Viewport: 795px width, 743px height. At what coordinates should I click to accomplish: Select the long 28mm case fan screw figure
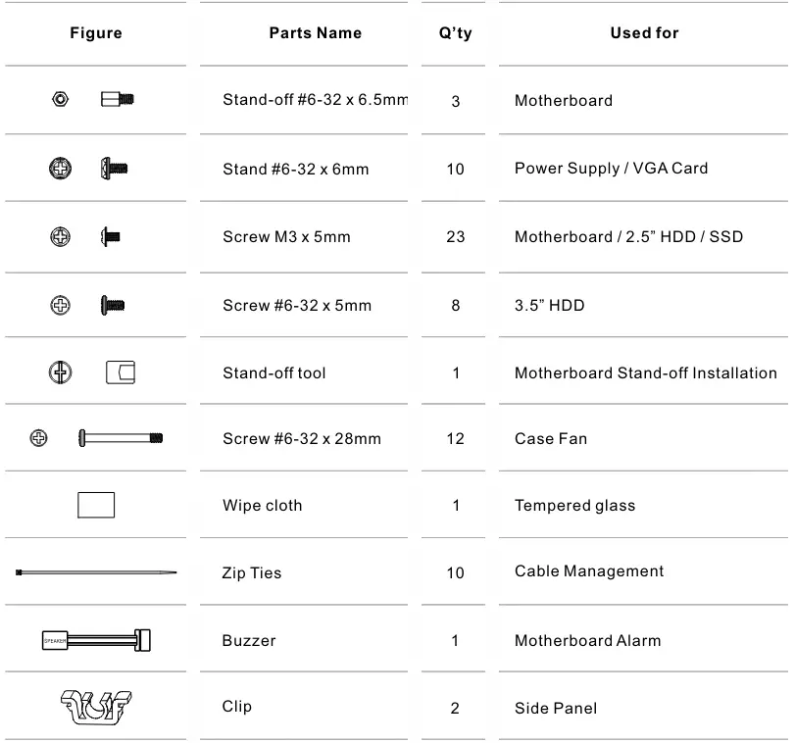pos(121,438)
